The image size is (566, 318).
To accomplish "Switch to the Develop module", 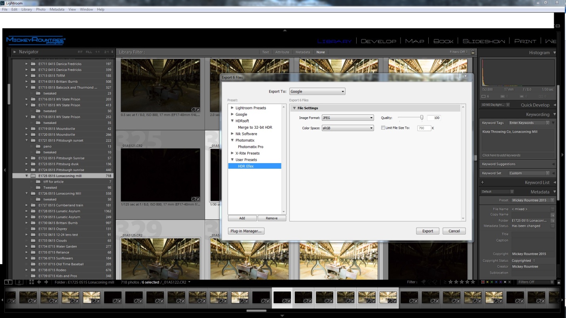I will (x=378, y=41).
